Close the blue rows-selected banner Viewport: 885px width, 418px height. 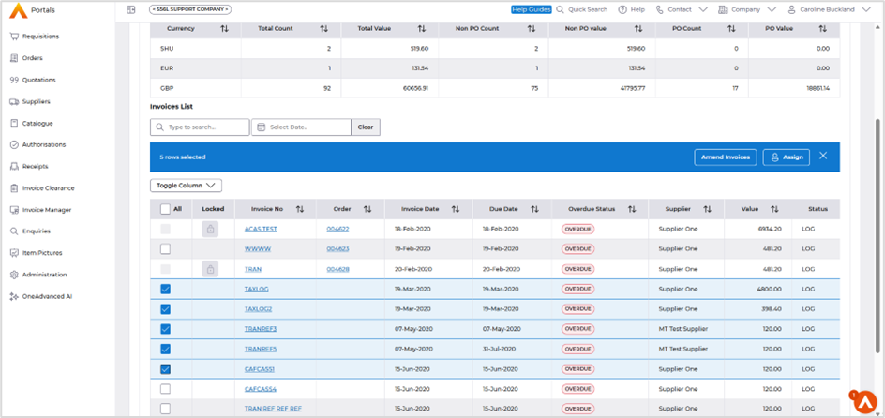(823, 157)
